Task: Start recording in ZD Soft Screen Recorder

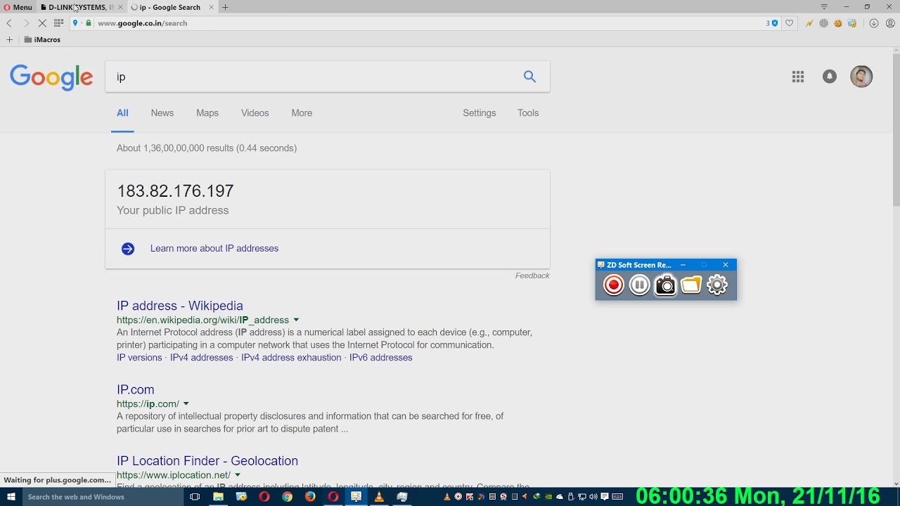Action: pyautogui.click(x=614, y=285)
